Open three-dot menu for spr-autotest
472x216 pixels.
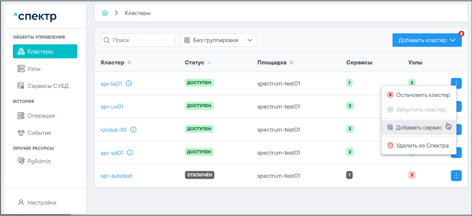point(456,176)
